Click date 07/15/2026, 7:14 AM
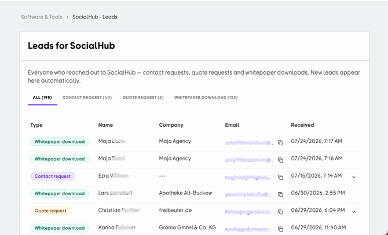The height and width of the screenshot is (235, 388). 317,175
